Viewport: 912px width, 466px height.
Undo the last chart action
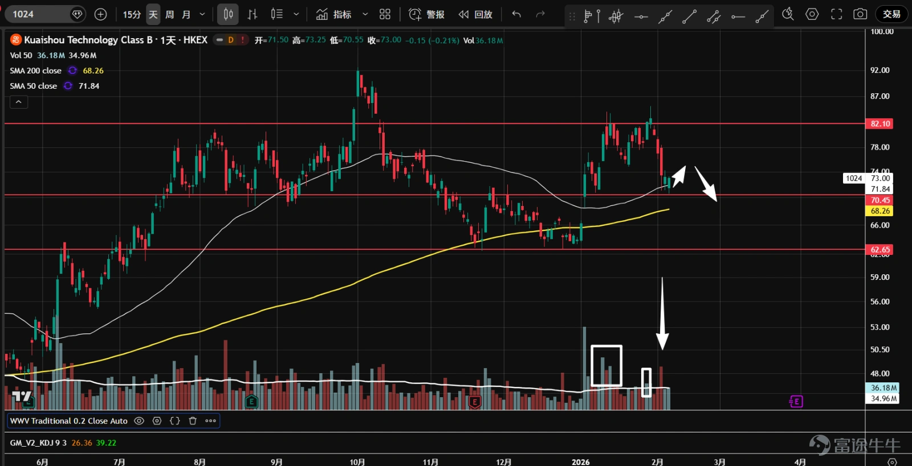click(516, 14)
